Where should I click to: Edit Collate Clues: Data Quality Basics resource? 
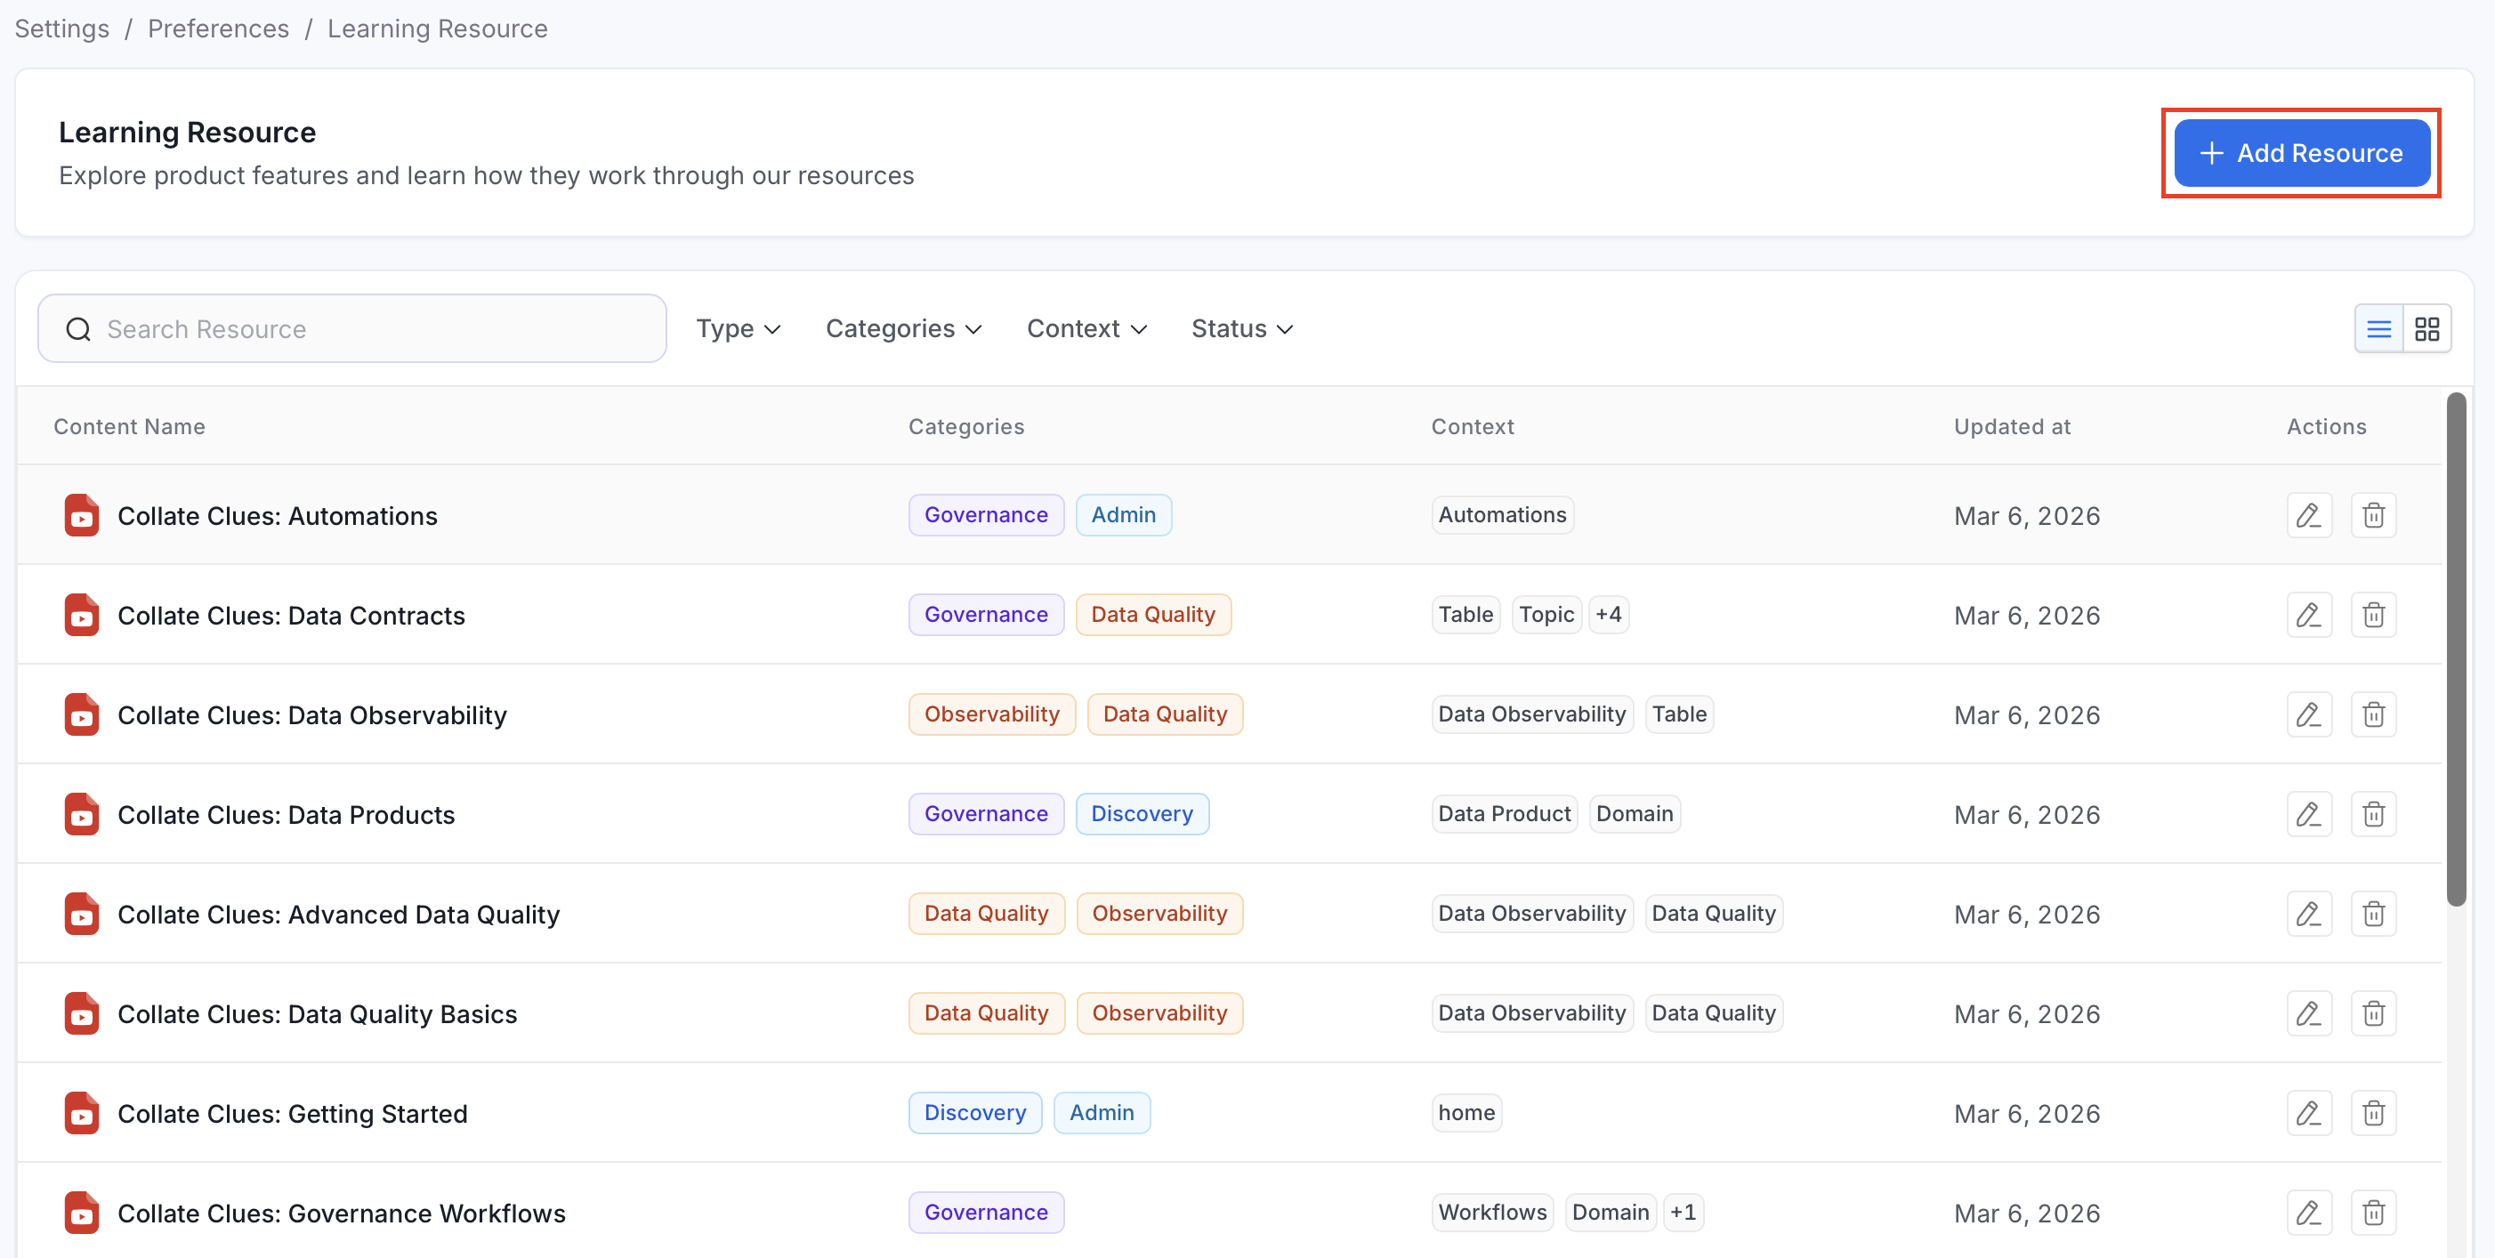[2309, 1014]
